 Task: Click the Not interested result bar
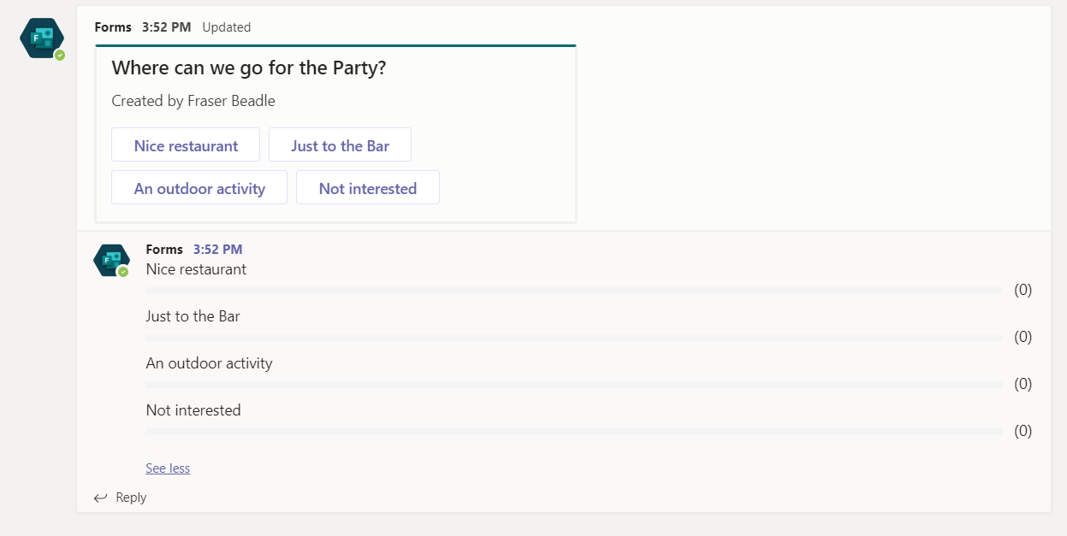(x=573, y=432)
